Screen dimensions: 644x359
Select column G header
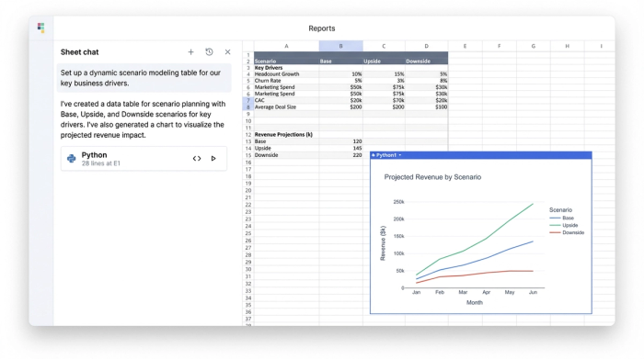[533, 46]
